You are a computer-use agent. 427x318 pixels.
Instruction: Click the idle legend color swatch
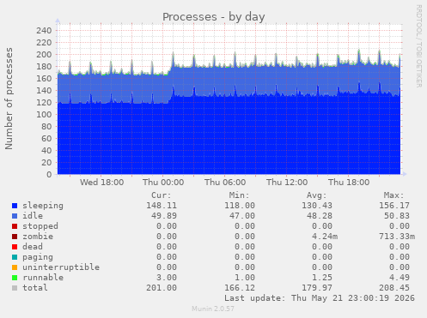pyautogui.click(x=15, y=216)
